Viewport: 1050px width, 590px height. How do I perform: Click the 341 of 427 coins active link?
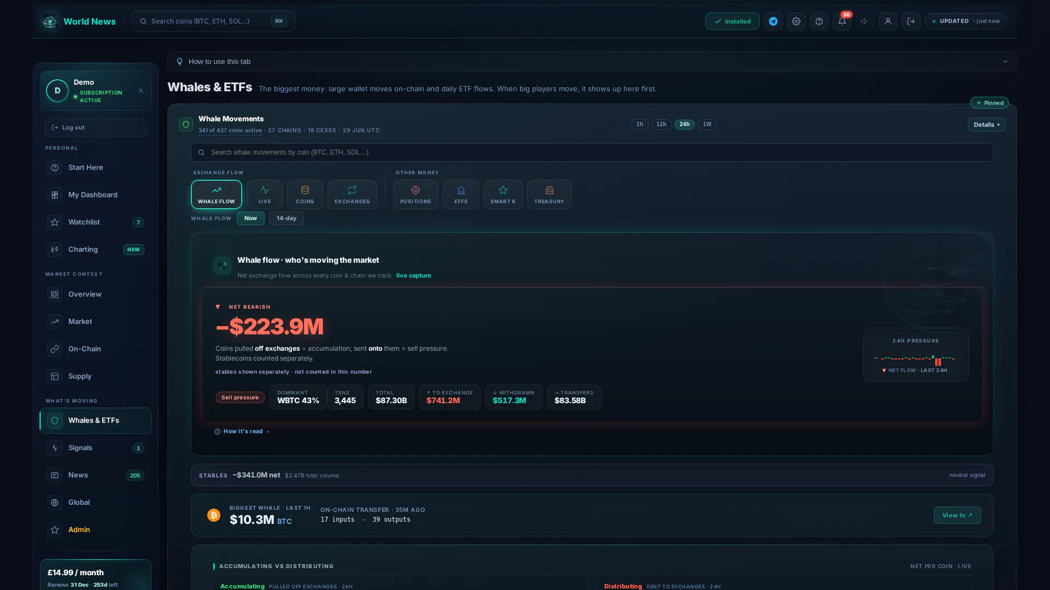[230, 131]
